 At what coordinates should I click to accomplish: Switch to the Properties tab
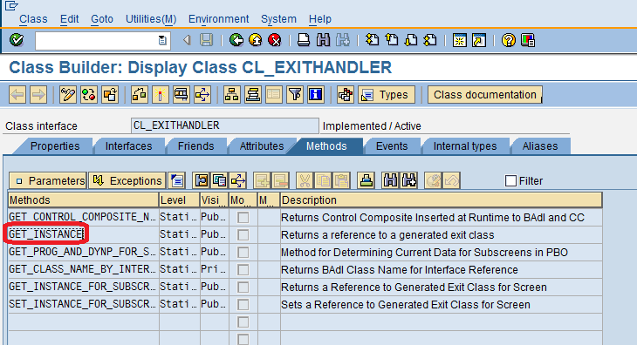pyautogui.click(x=55, y=146)
